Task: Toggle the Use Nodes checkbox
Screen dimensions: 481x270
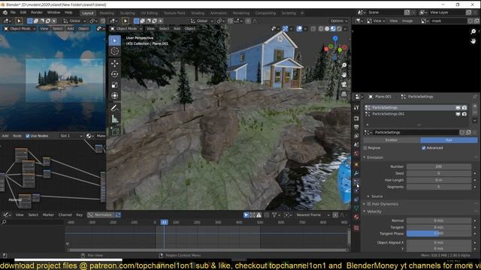Action: (x=28, y=136)
